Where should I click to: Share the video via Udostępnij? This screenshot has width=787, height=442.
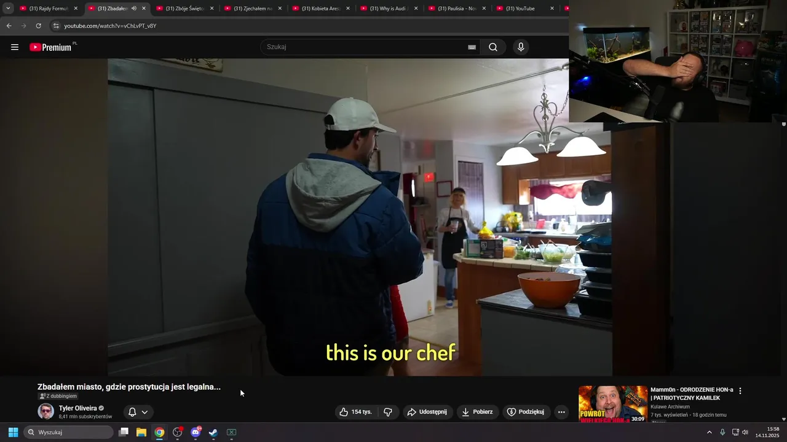click(428, 412)
